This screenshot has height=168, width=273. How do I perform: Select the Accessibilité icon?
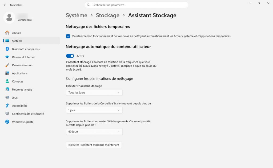tap(7, 106)
